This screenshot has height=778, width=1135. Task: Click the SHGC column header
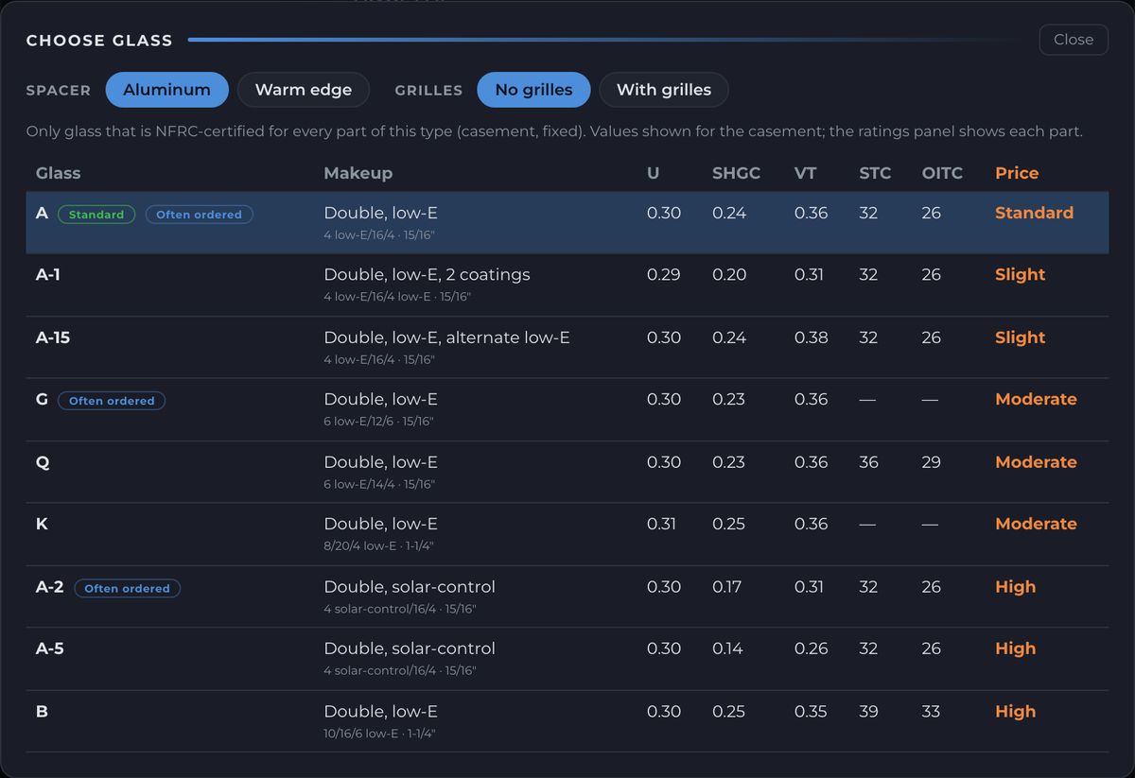point(736,173)
